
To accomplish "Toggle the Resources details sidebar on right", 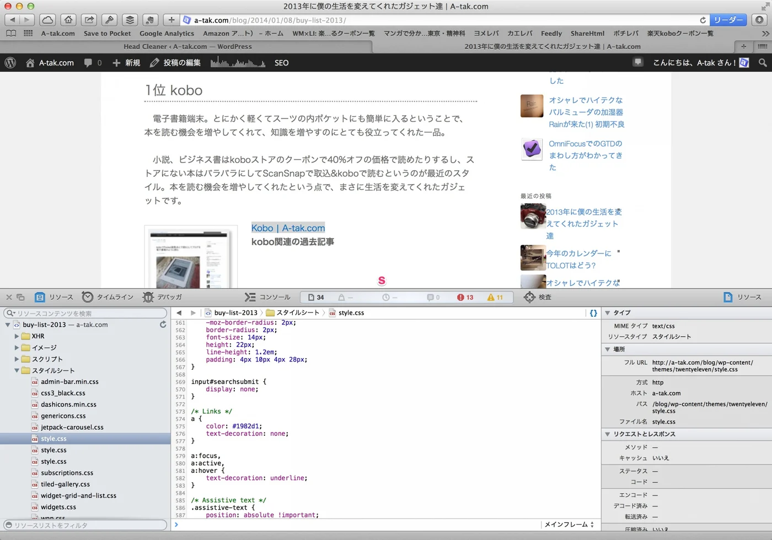I will (742, 297).
